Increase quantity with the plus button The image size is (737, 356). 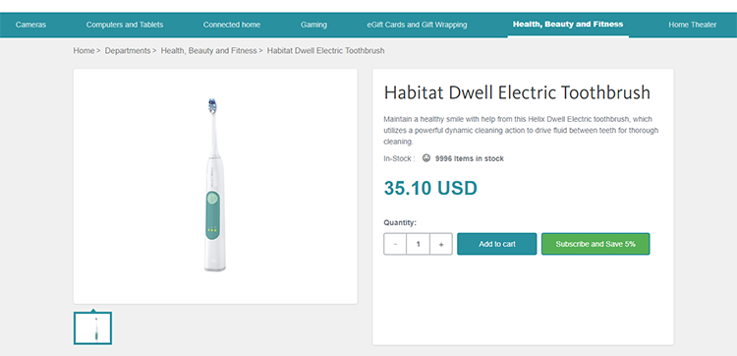[441, 244]
